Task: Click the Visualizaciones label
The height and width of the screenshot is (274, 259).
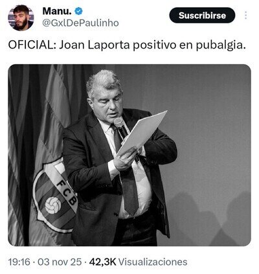Action: click(153, 262)
